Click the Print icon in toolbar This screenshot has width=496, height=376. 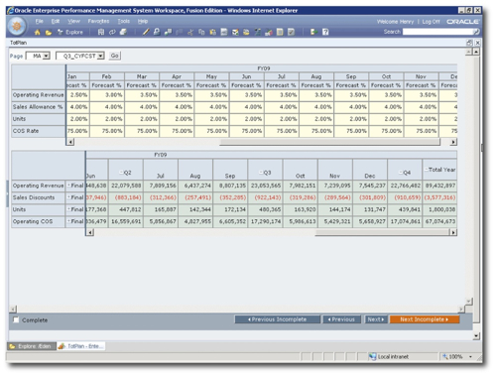pos(123,32)
